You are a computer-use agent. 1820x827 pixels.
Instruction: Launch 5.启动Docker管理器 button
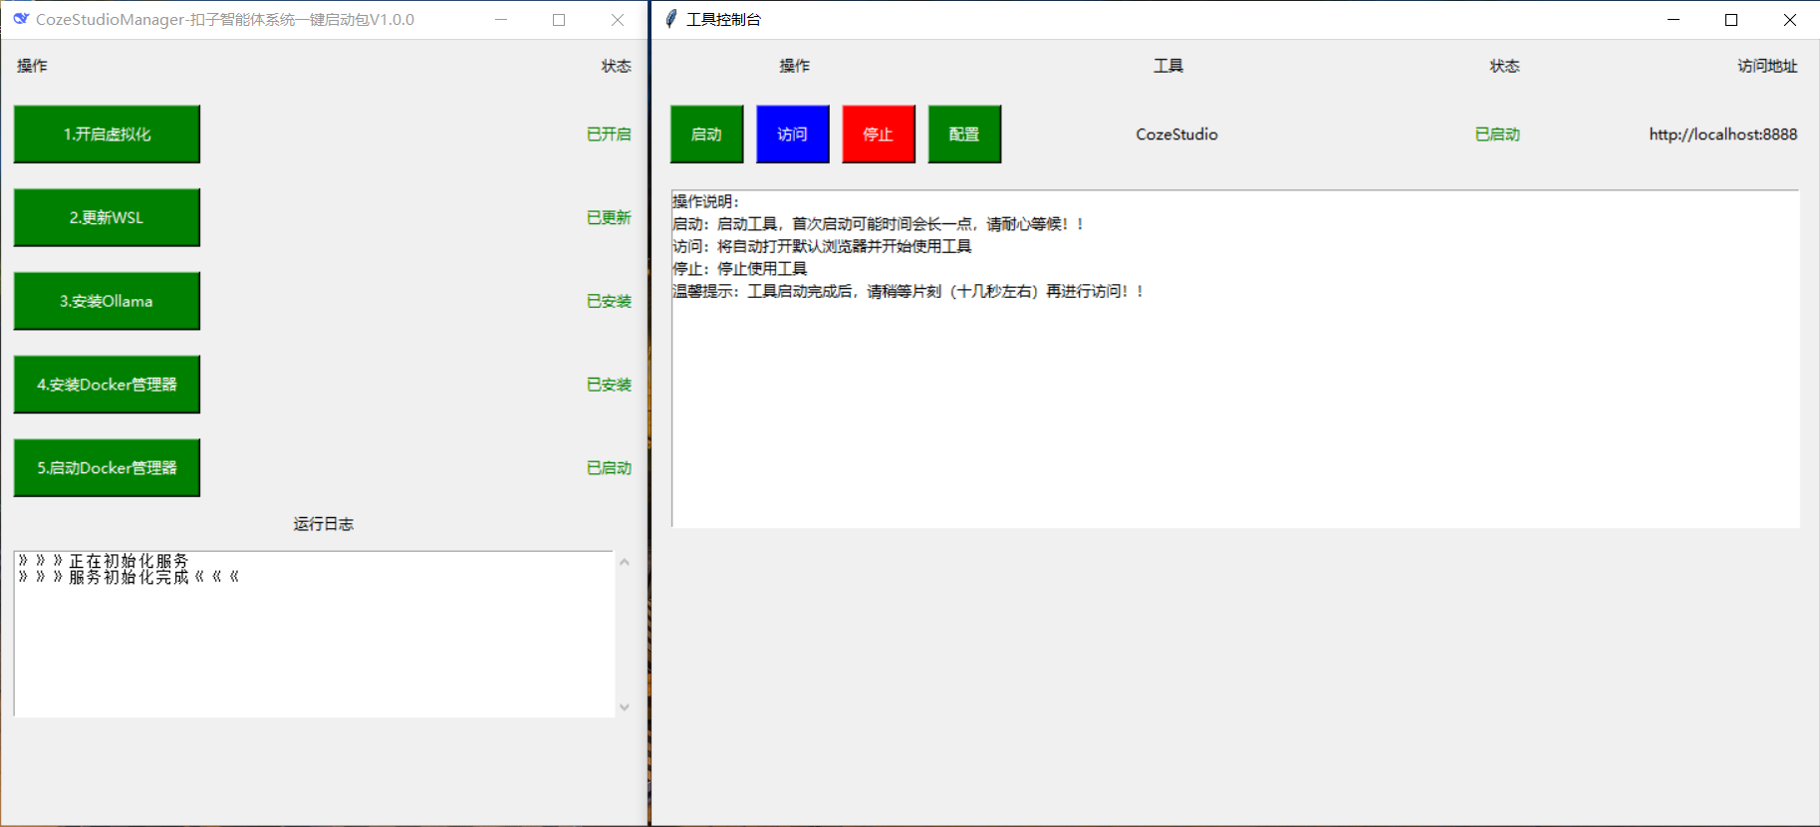coord(107,468)
